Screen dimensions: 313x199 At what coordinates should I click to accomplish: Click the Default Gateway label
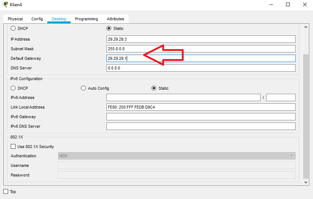click(x=26, y=58)
